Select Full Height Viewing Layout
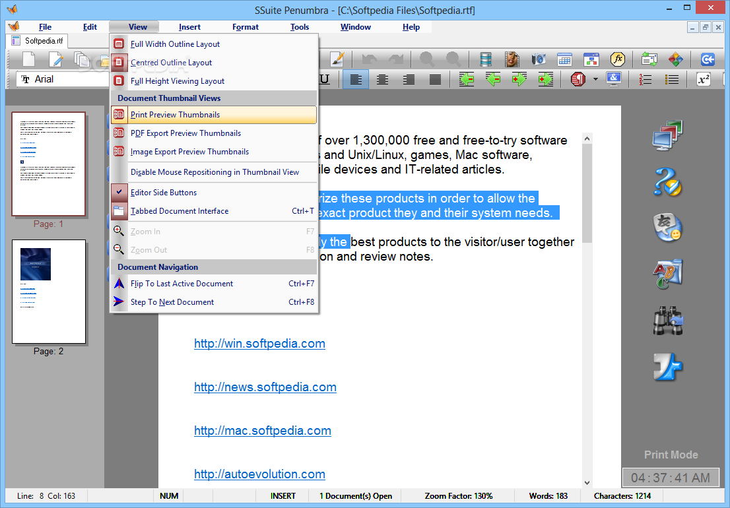Image resolution: width=730 pixels, height=508 pixels. tap(214, 81)
